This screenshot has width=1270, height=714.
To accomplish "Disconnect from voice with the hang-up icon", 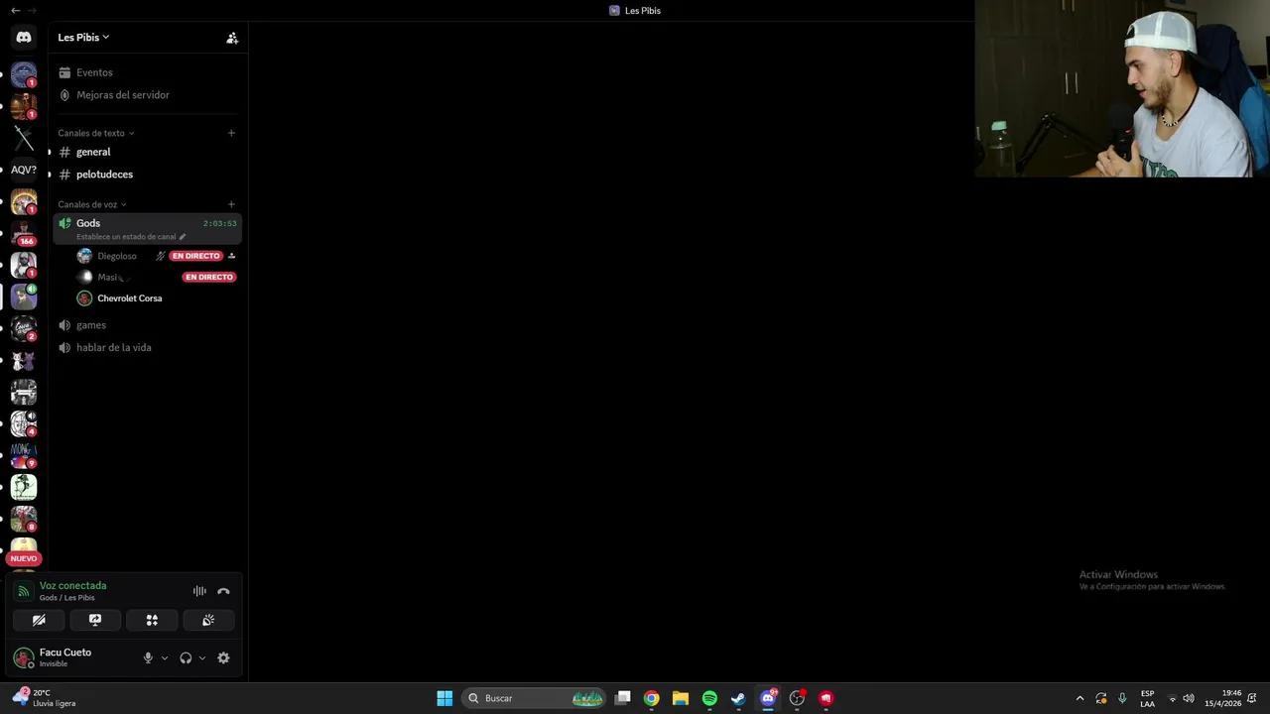I will click(223, 591).
